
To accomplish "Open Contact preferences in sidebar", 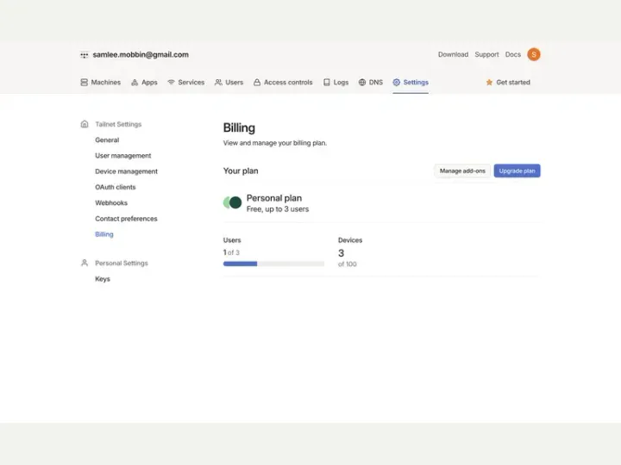I will (x=126, y=219).
